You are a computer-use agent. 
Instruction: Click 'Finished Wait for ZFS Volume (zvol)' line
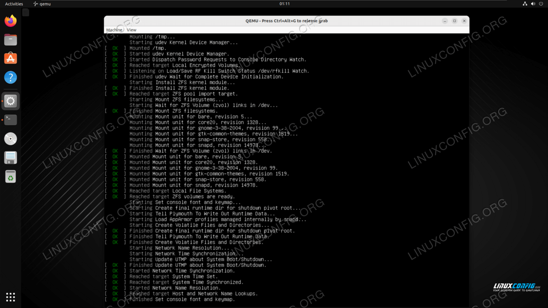coord(201,151)
